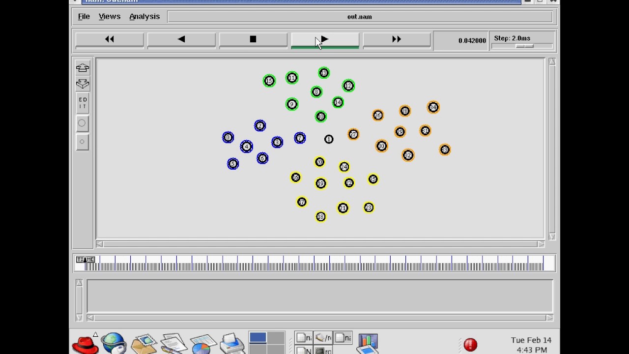Open the printer manager panel icon

point(232,344)
